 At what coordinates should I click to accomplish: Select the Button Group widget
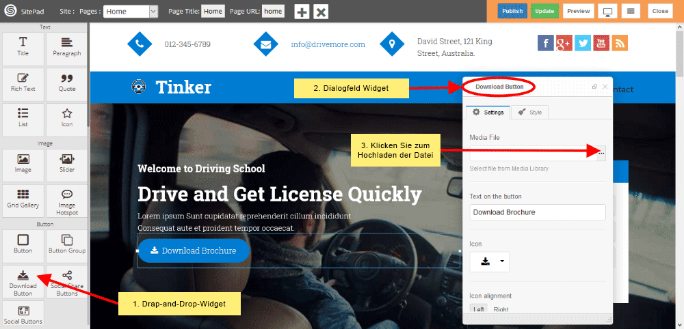(67, 246)
